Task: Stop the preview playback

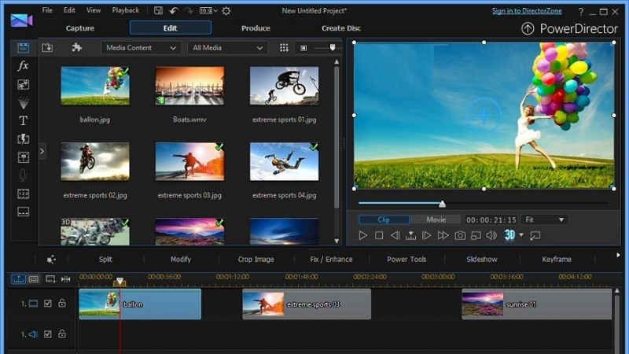Action: coord(379,235)
